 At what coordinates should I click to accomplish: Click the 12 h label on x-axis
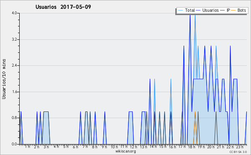pos(133,147)
